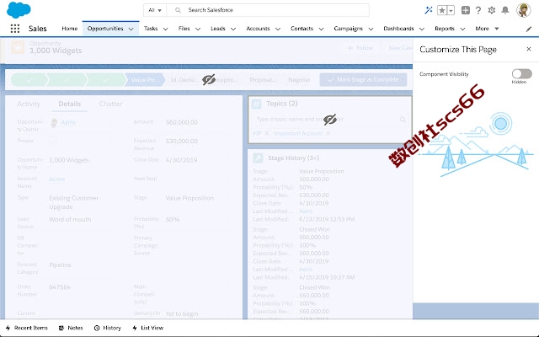Click the Acme account name link
539x337 pixels.
[56, 179]
